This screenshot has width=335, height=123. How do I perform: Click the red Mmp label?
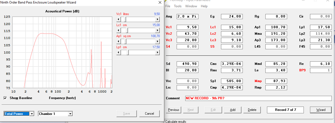(258, 81)
